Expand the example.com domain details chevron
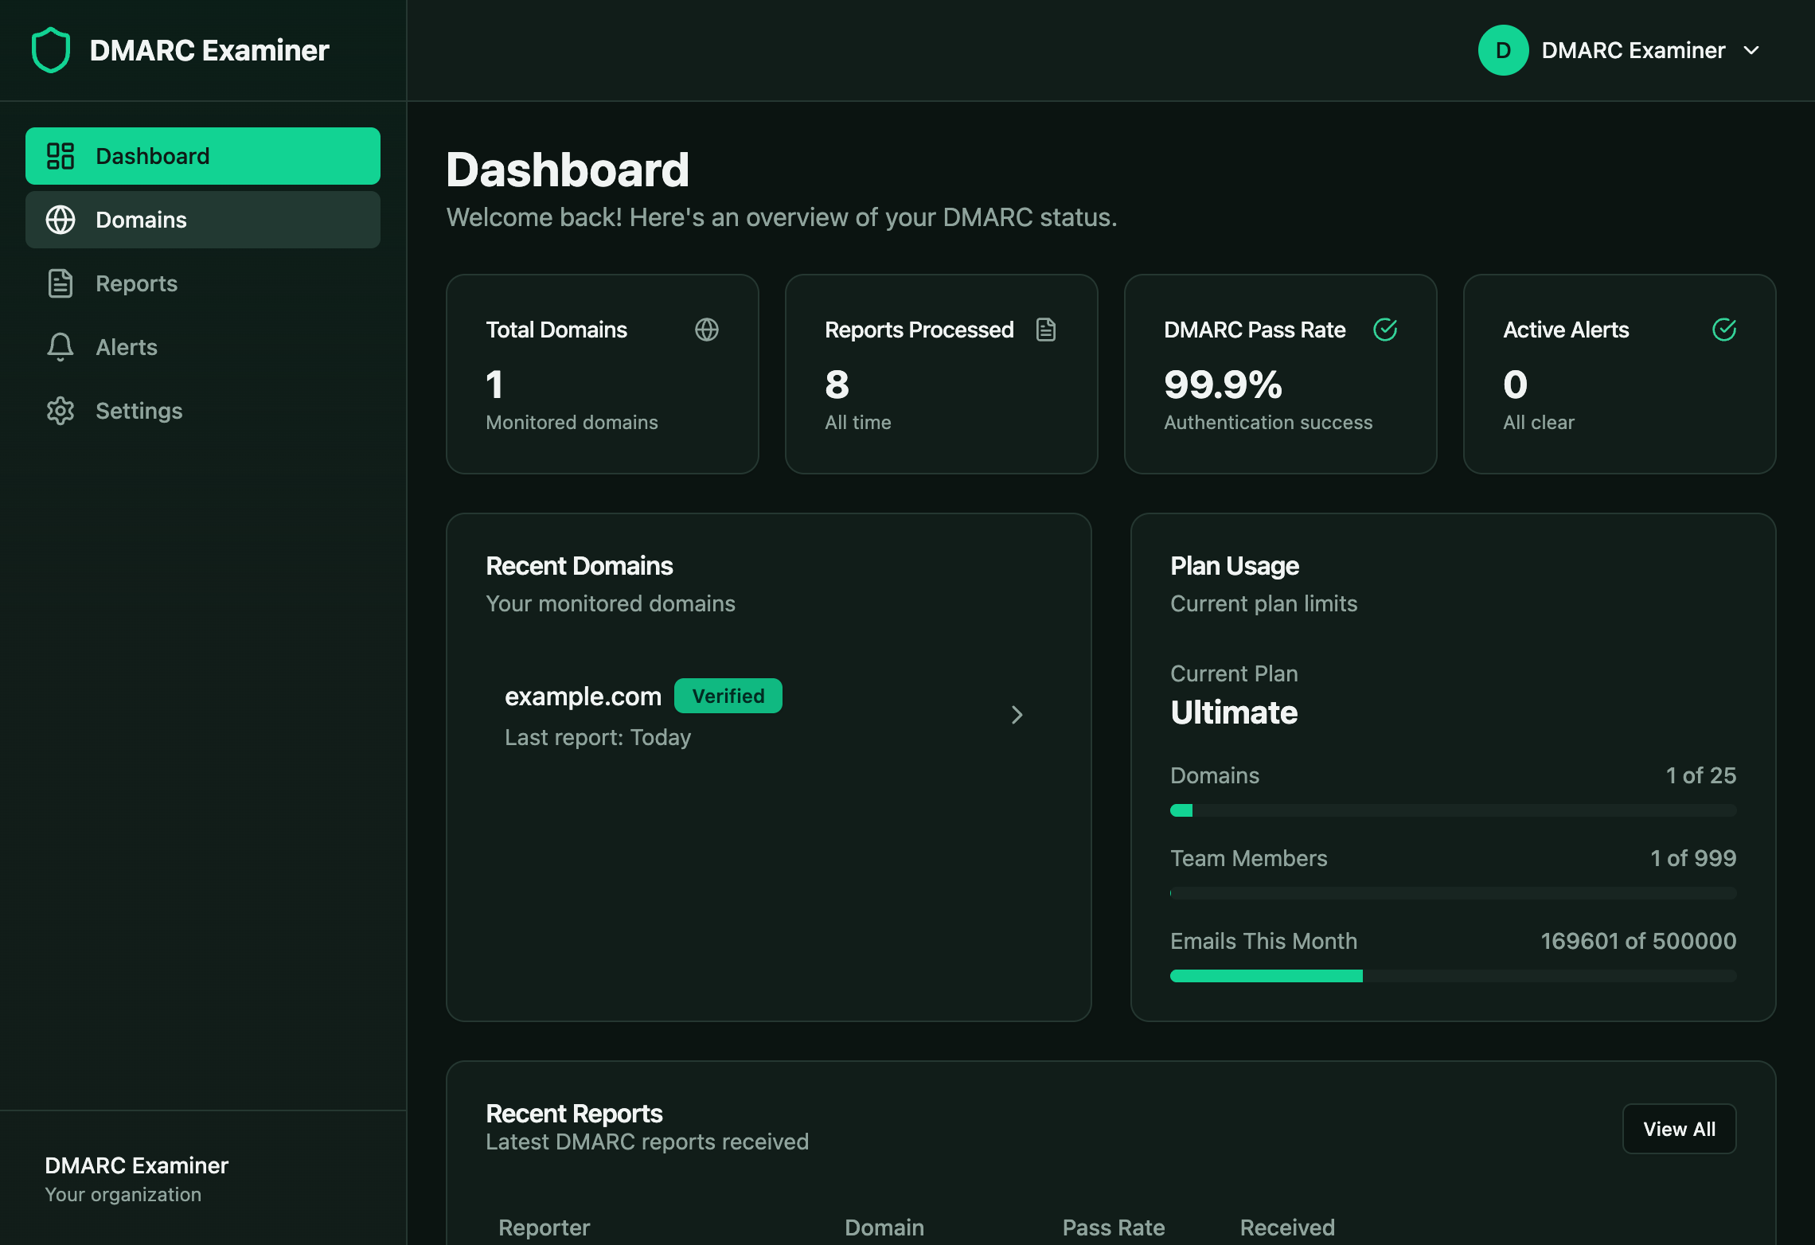The image size is (1815, 1245). [1017, 715]
